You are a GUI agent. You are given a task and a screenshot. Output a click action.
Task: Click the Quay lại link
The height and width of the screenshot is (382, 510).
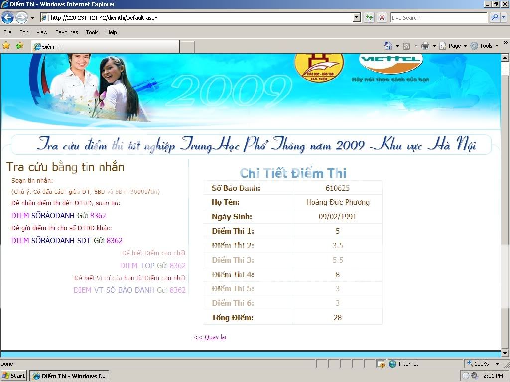click(210, 337)
